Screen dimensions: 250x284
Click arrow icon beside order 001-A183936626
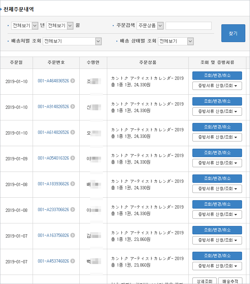tap(73, 184)
